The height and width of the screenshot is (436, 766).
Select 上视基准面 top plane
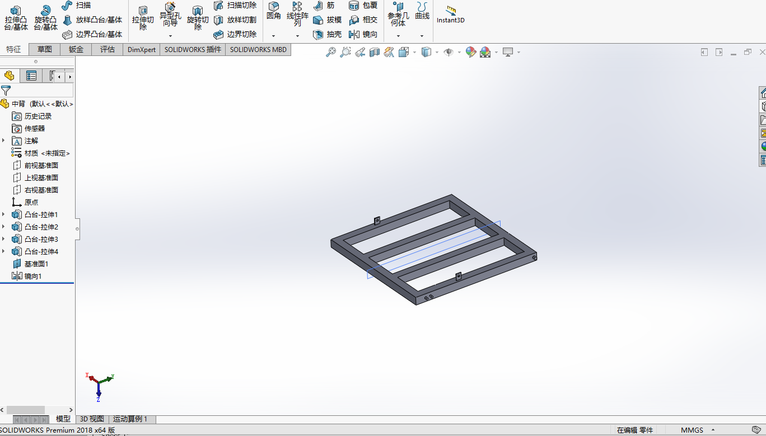35,177
